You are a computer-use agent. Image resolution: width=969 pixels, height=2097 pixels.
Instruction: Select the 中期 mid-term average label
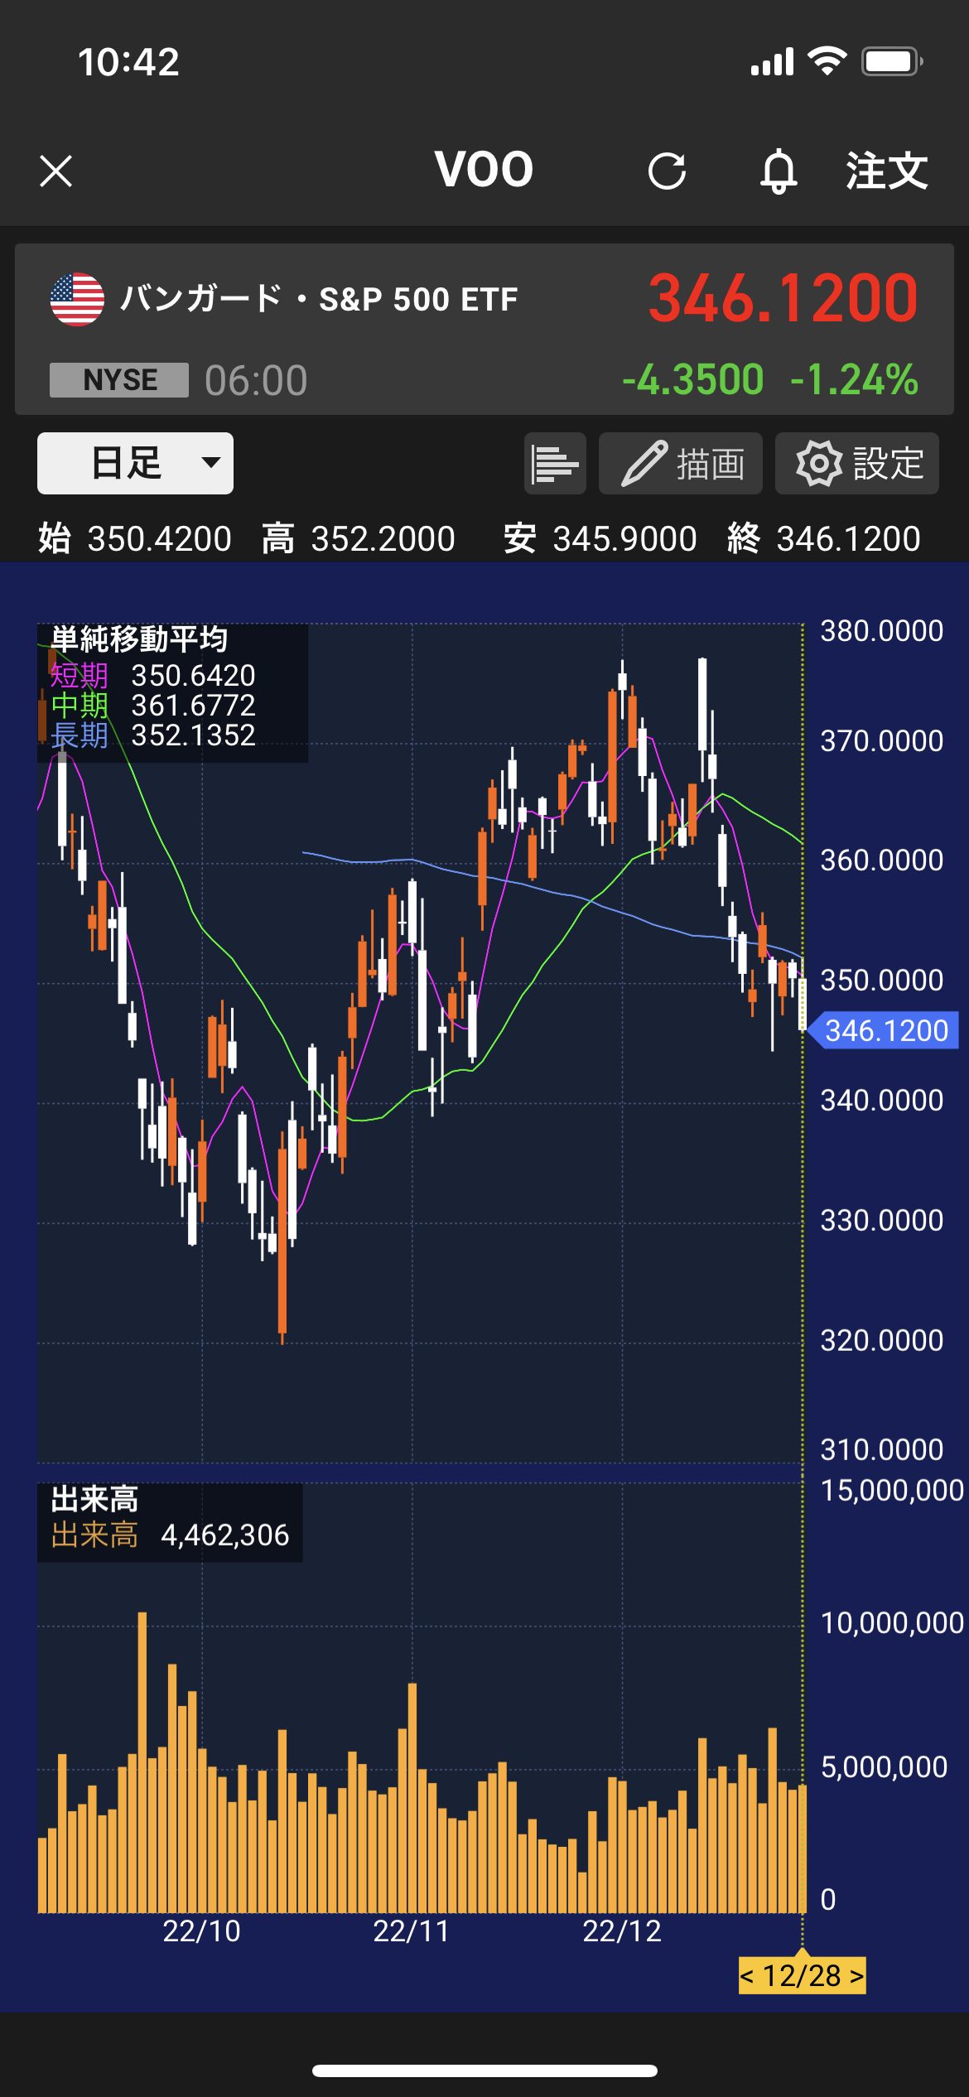pos(79,706)
